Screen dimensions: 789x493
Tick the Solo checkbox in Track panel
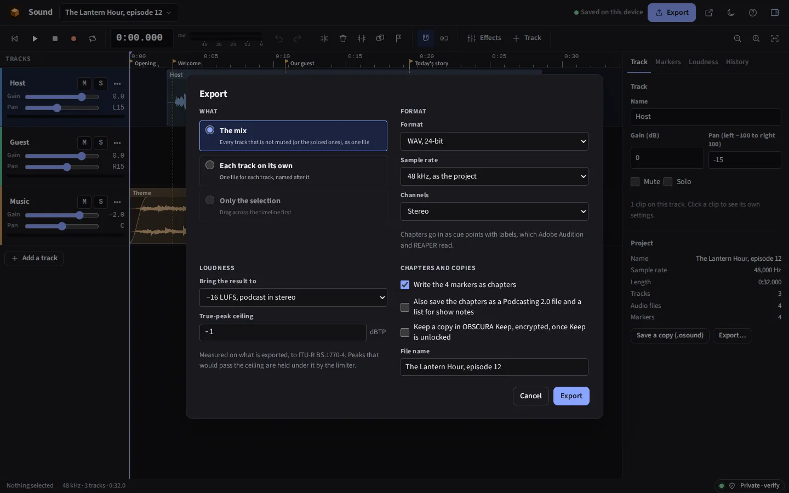coord(668,182)
